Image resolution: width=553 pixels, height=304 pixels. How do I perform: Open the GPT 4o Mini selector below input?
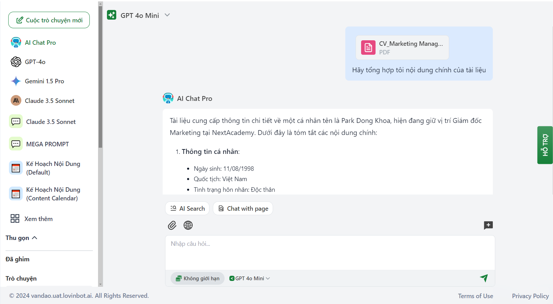click(250, 278)
